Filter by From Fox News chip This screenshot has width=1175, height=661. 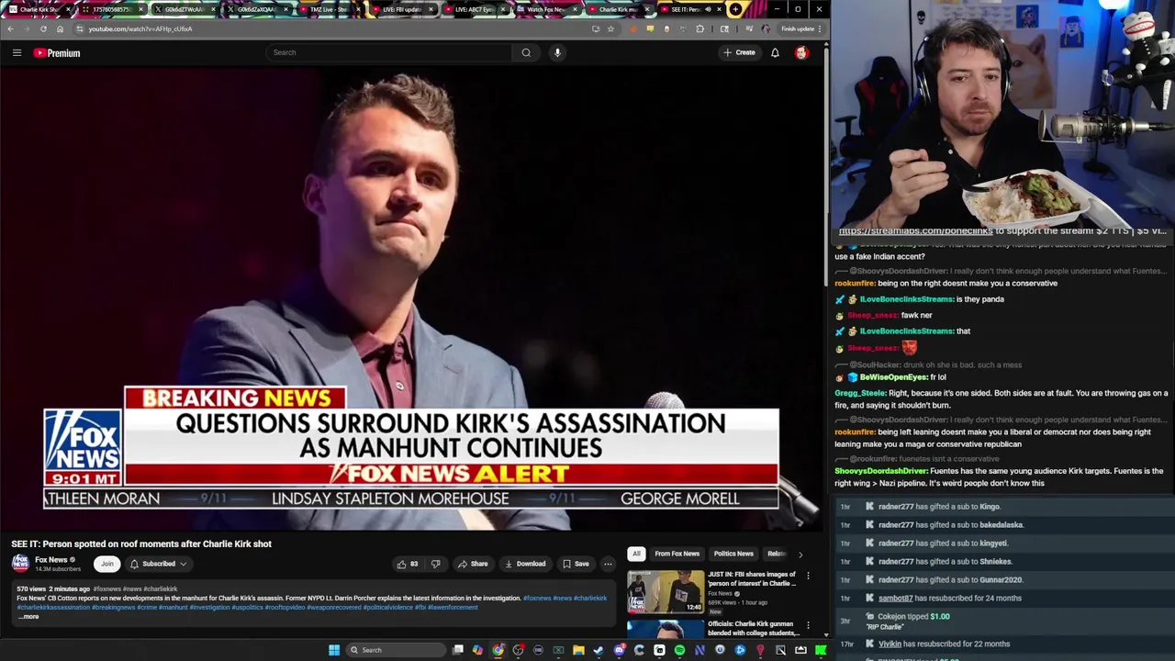pos(677,554)
